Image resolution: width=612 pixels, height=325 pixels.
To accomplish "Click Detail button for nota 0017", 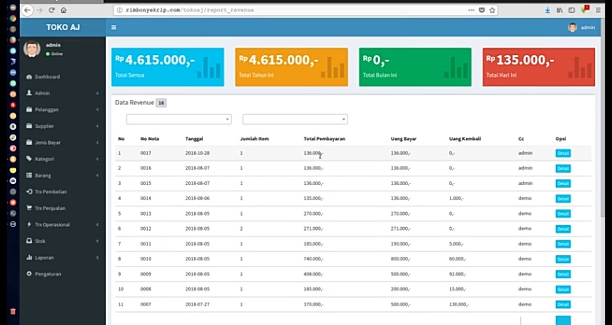I will [x=563, y=153].
